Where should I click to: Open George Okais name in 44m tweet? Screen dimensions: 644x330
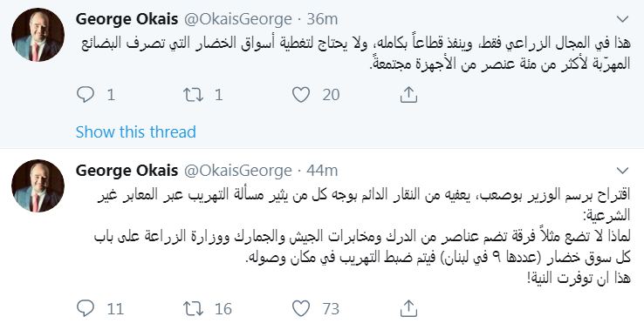[127, 171]
